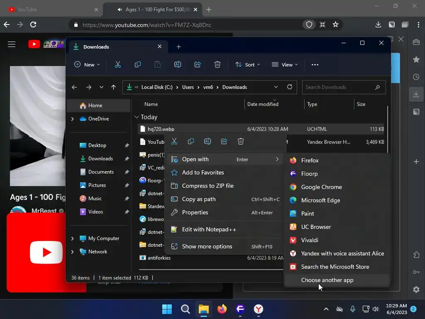Click Firefox icon on taskbar
Image resolution: width=425 pixels, height=319 pixels.
[x=222, y=309]
